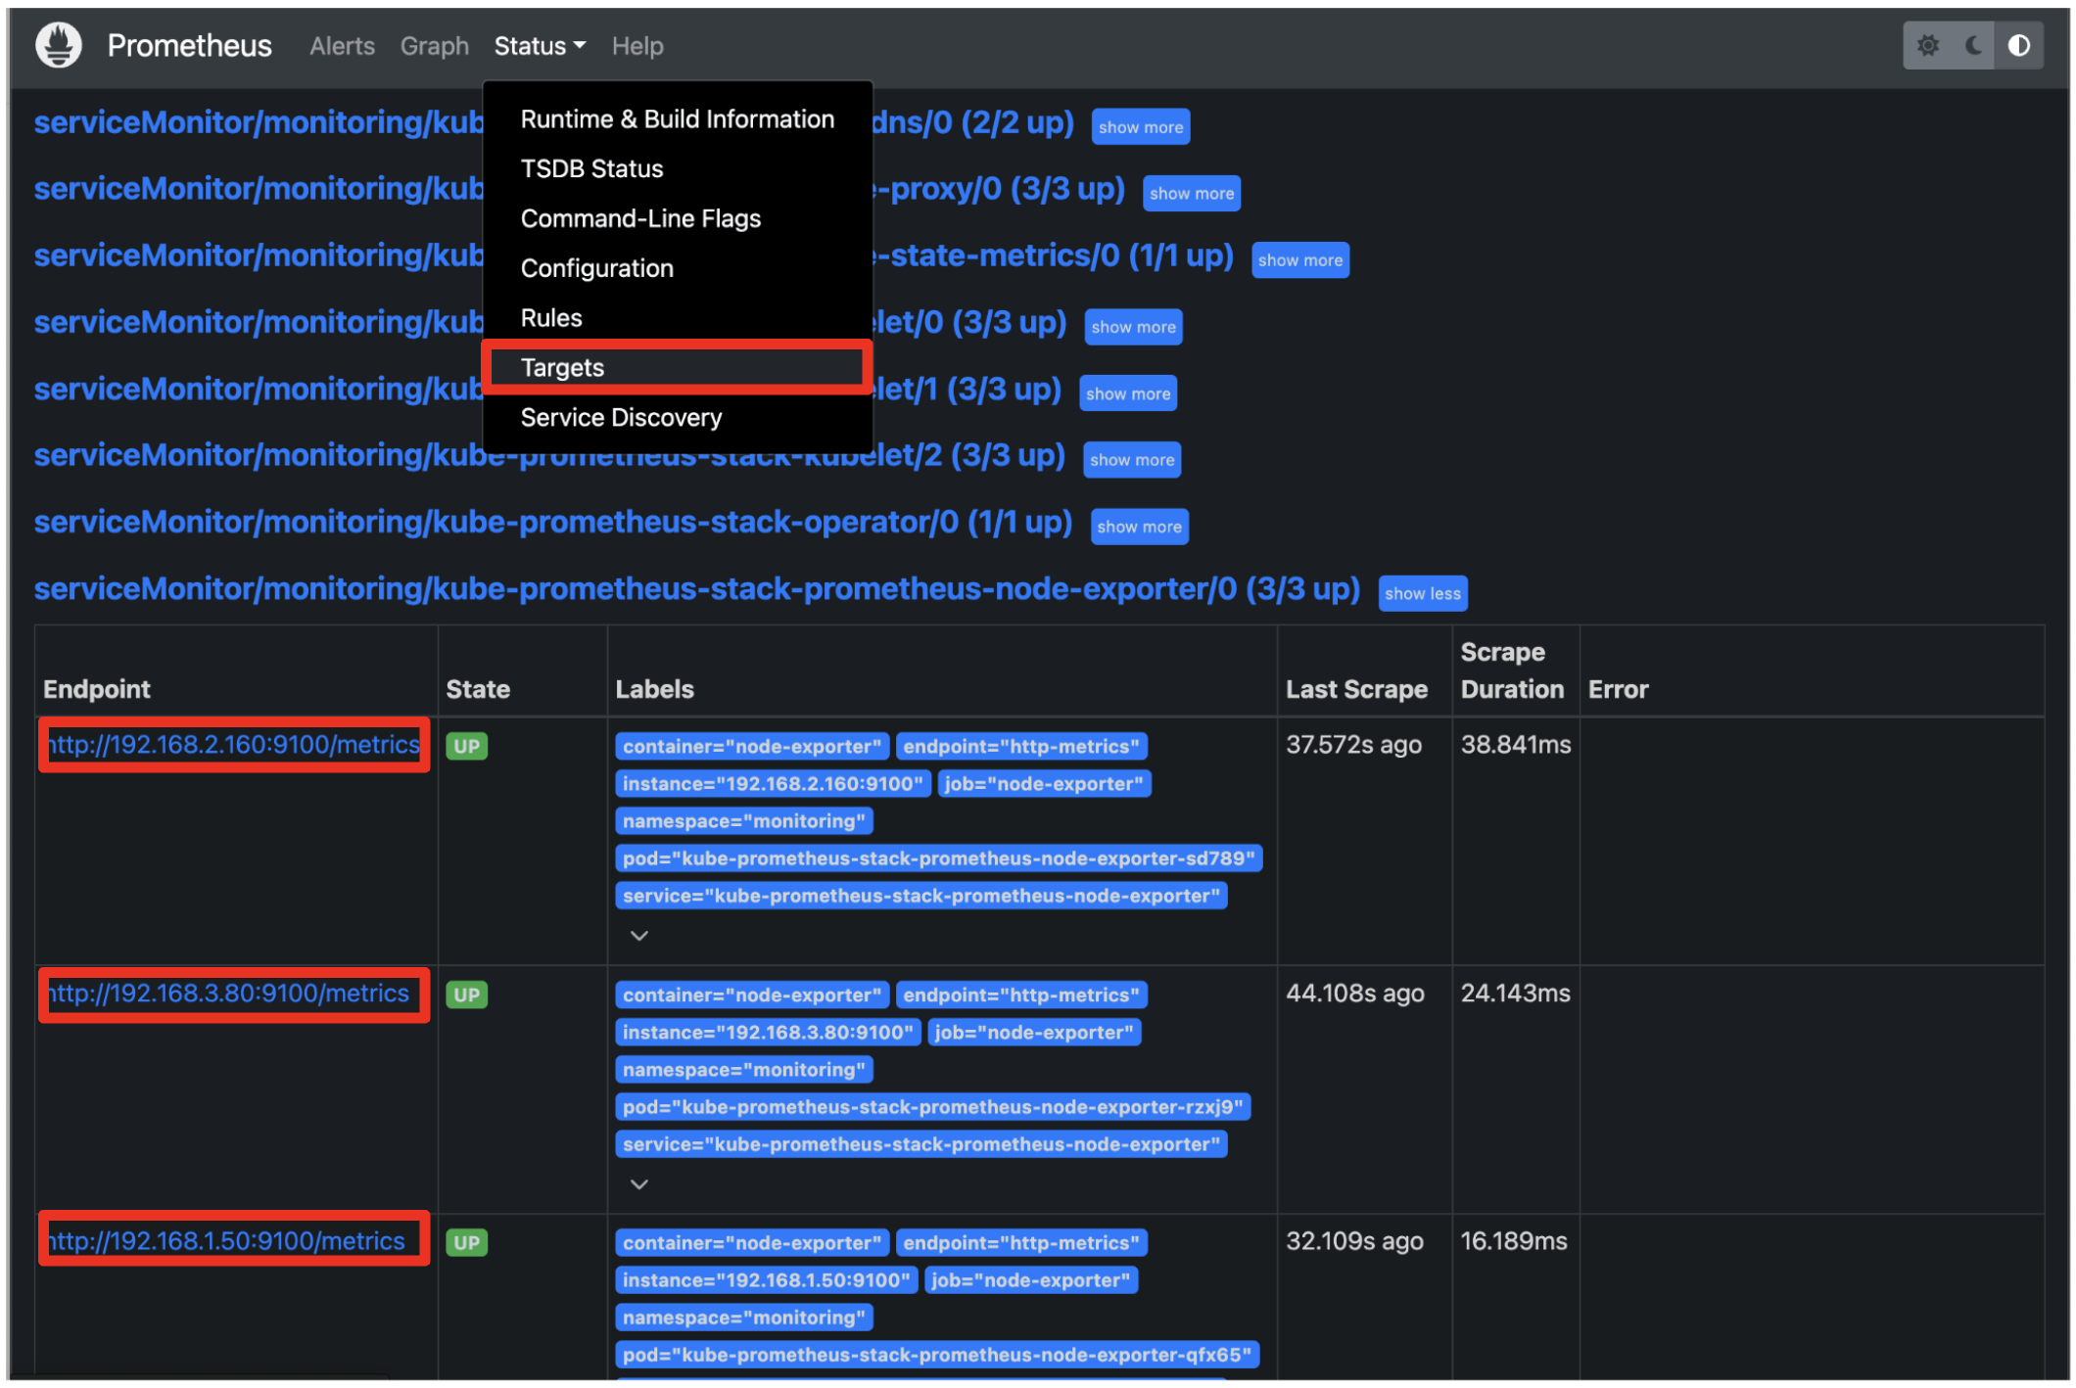Screen dimensions: 2076x1388
Task: Open TSDB Status menu item
Action: [591, 169]
